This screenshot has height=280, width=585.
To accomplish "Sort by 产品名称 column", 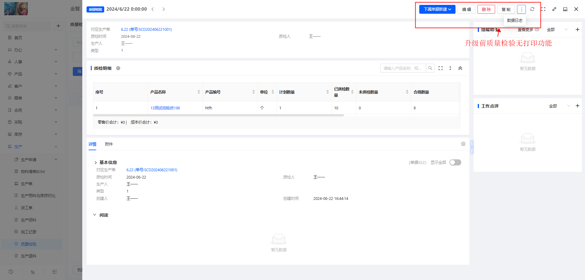I will [199, 92].
